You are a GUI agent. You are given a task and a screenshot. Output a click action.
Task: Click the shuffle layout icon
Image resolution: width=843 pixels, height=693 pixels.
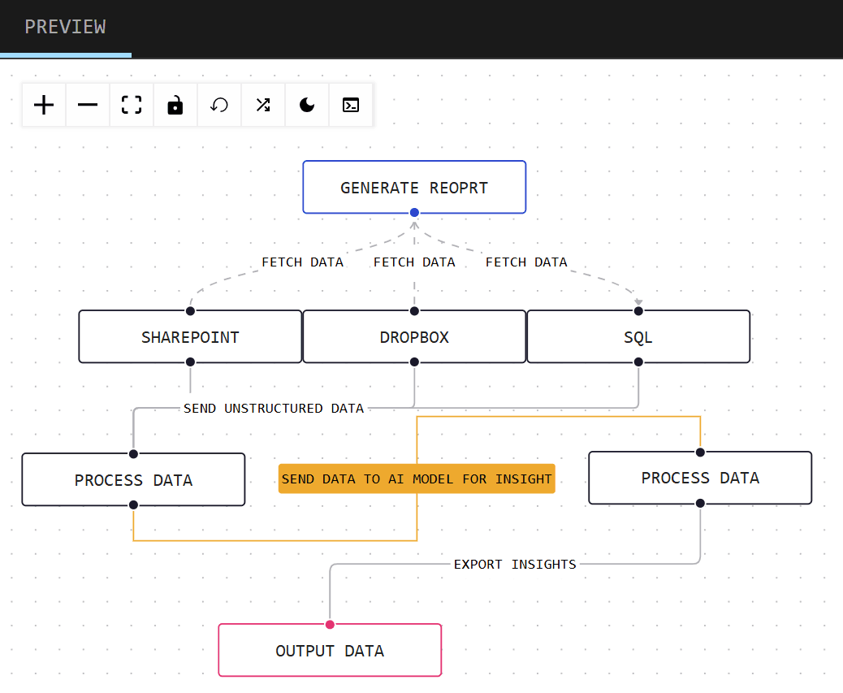click(263, 105)
